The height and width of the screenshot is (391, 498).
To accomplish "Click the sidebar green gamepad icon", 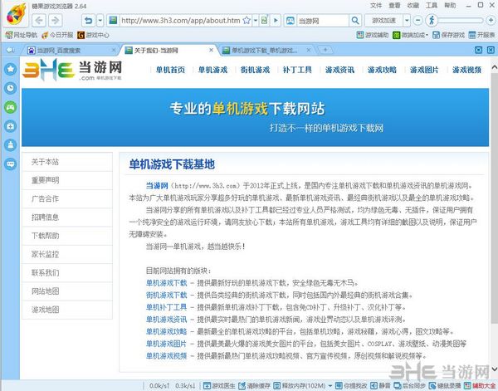I will pyautogui.click(x=11, y=107).
